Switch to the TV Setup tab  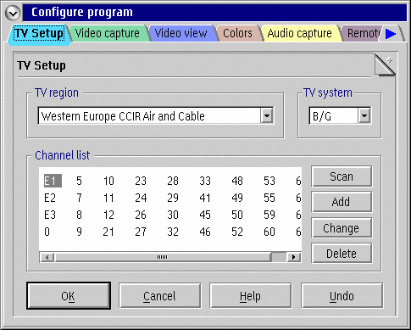[39, 33]
